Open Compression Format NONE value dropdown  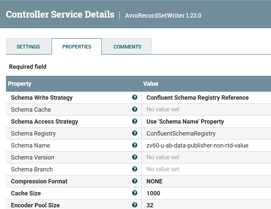tap(206, 181)
